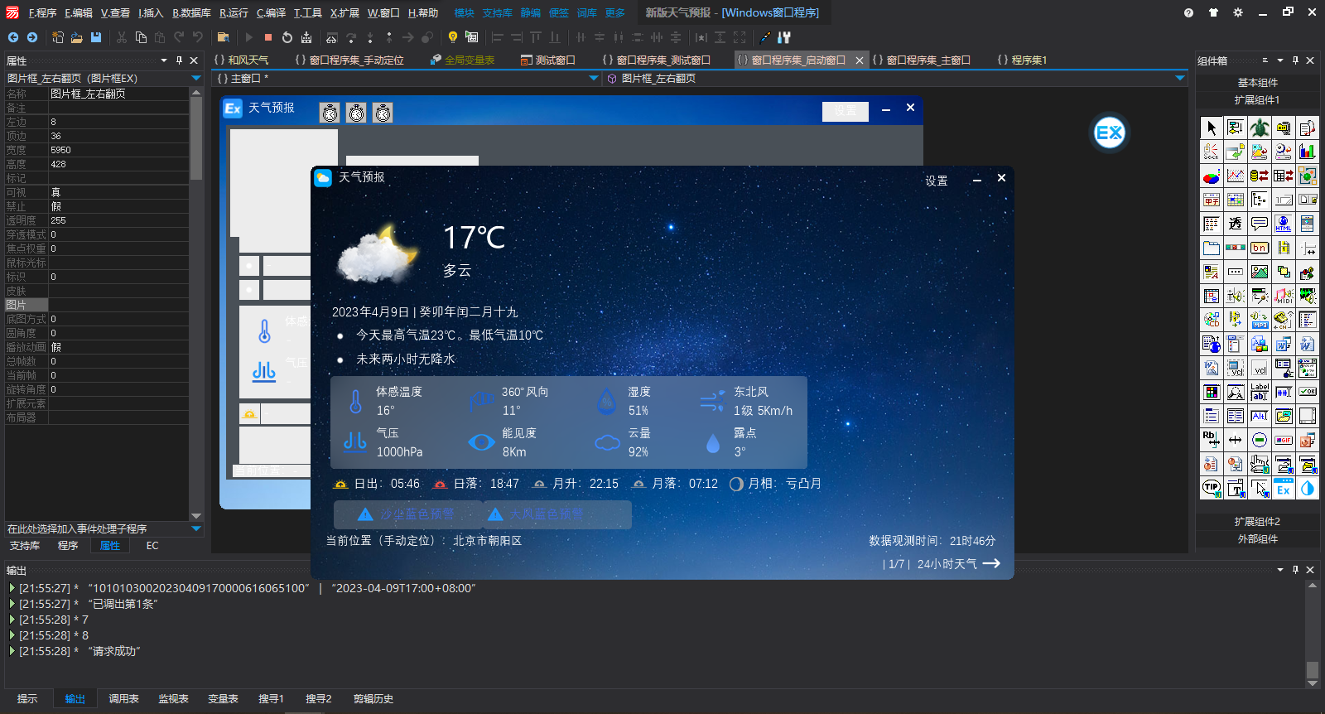This screenshot has width=1325, height=714.
Task: Toggle pin on the 属性 panel
Action: (179, 60)
